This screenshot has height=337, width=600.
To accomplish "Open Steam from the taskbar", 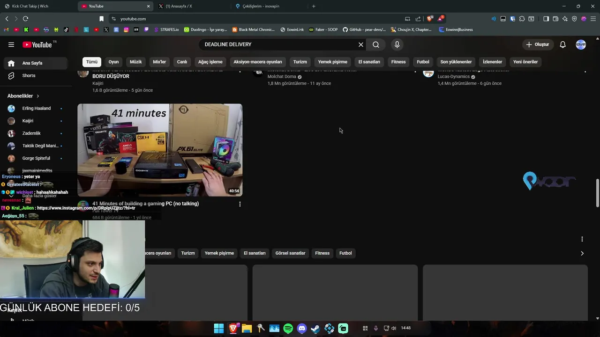I will 315,329.
